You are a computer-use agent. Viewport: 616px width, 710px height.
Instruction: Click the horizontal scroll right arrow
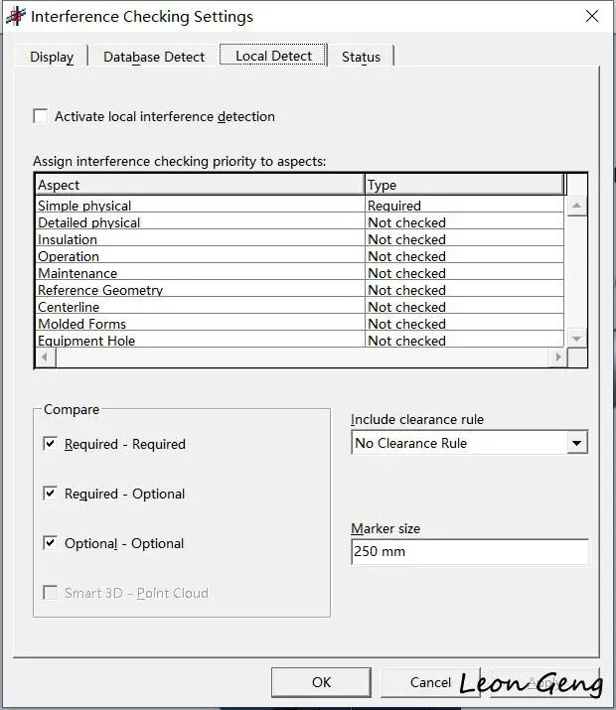(x=557, y=357)
